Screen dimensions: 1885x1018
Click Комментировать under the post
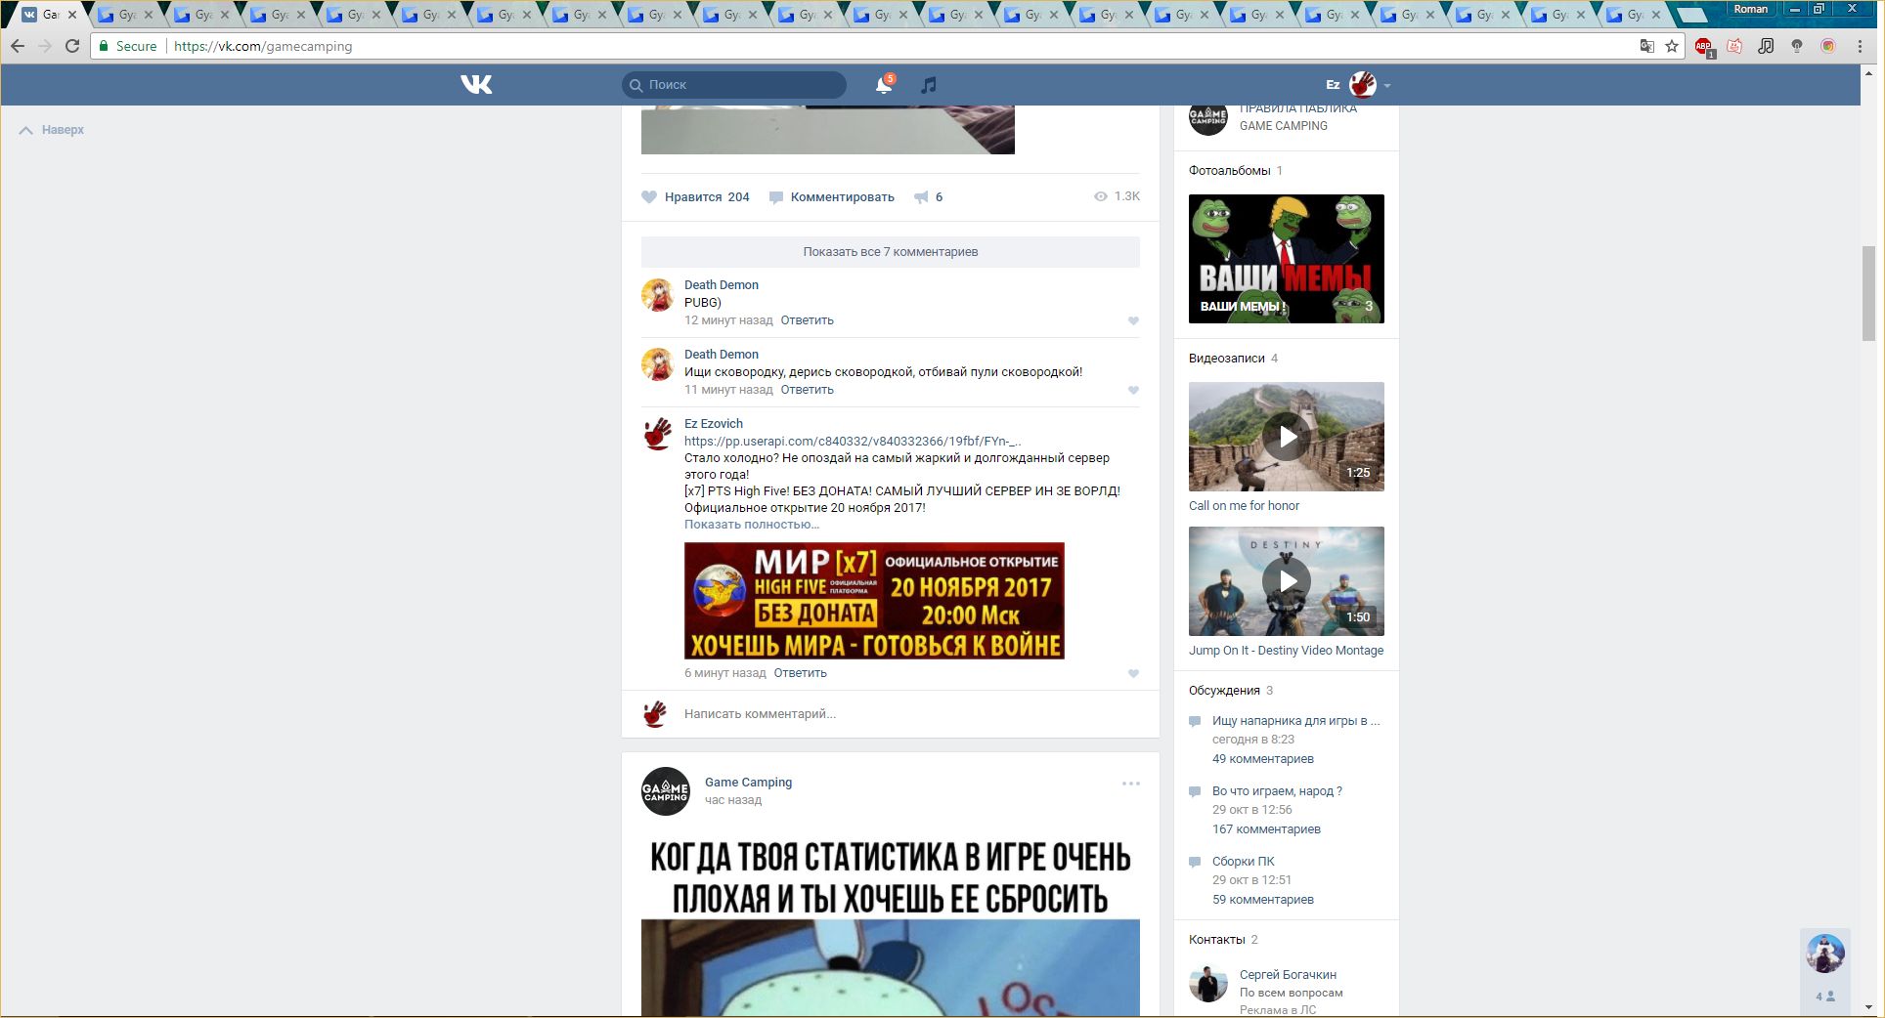tap(832, 197)
